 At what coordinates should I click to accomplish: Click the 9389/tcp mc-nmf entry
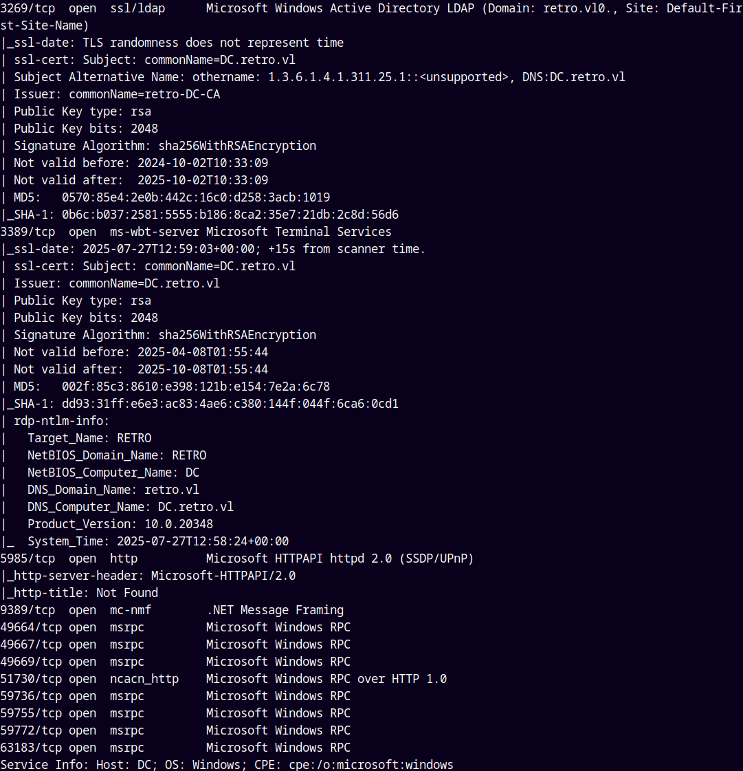pos(172,610)
